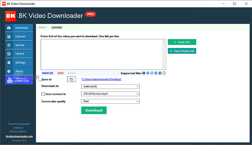Expand the iOS All Devices (mp4) dropdown
Image resolution: width=252 pixels, height=145 pixels.
click(x=110, y=94)
